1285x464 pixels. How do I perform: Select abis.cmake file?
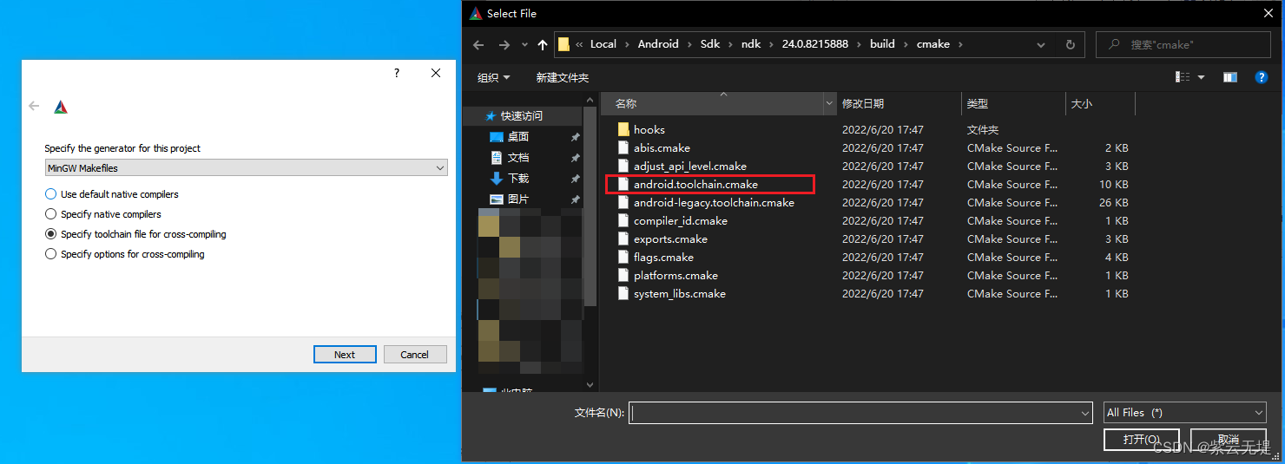coord(662,147)
